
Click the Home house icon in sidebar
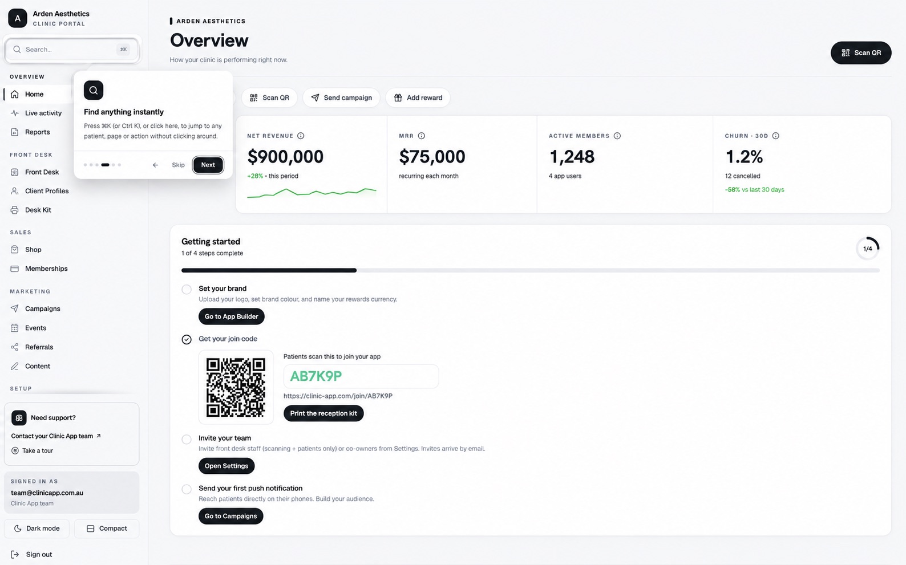pos(15,94)
